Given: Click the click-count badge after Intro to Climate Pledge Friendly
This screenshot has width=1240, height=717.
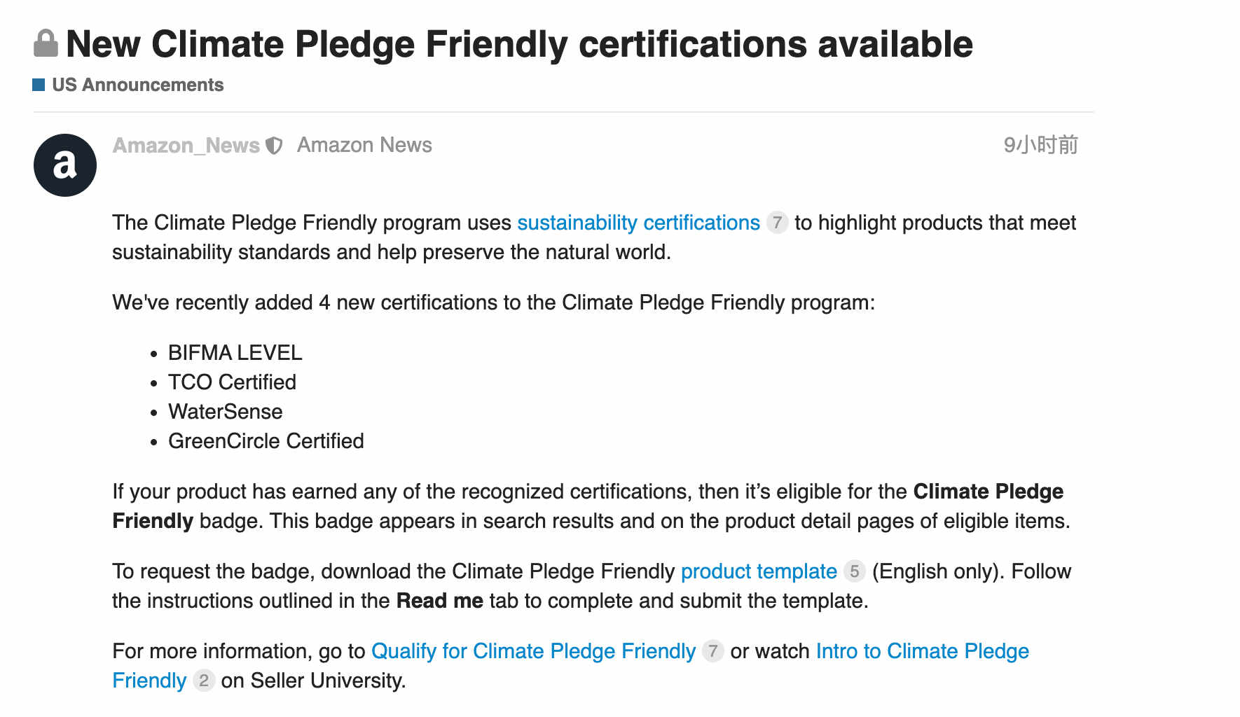Looking at the screenshot, I should (203, 681).
